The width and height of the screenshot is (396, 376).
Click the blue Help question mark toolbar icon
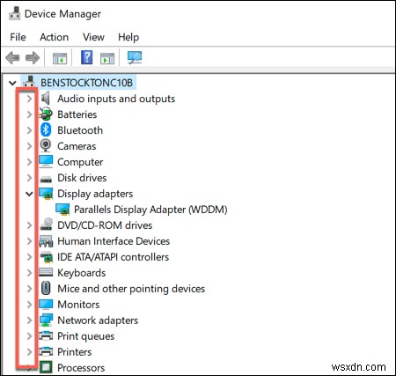tap(87, 57)
